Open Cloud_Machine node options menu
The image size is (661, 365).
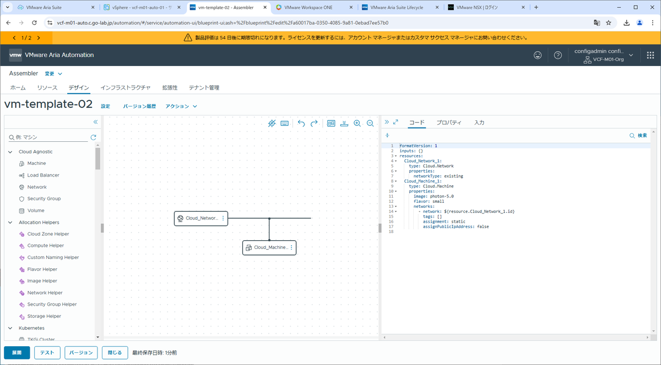[291, 247]
